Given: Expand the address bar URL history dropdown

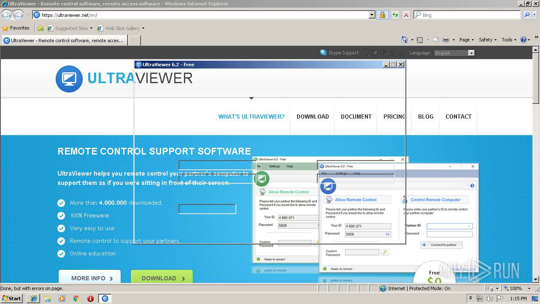Looking at the screenshot, I should pos(372,15).
